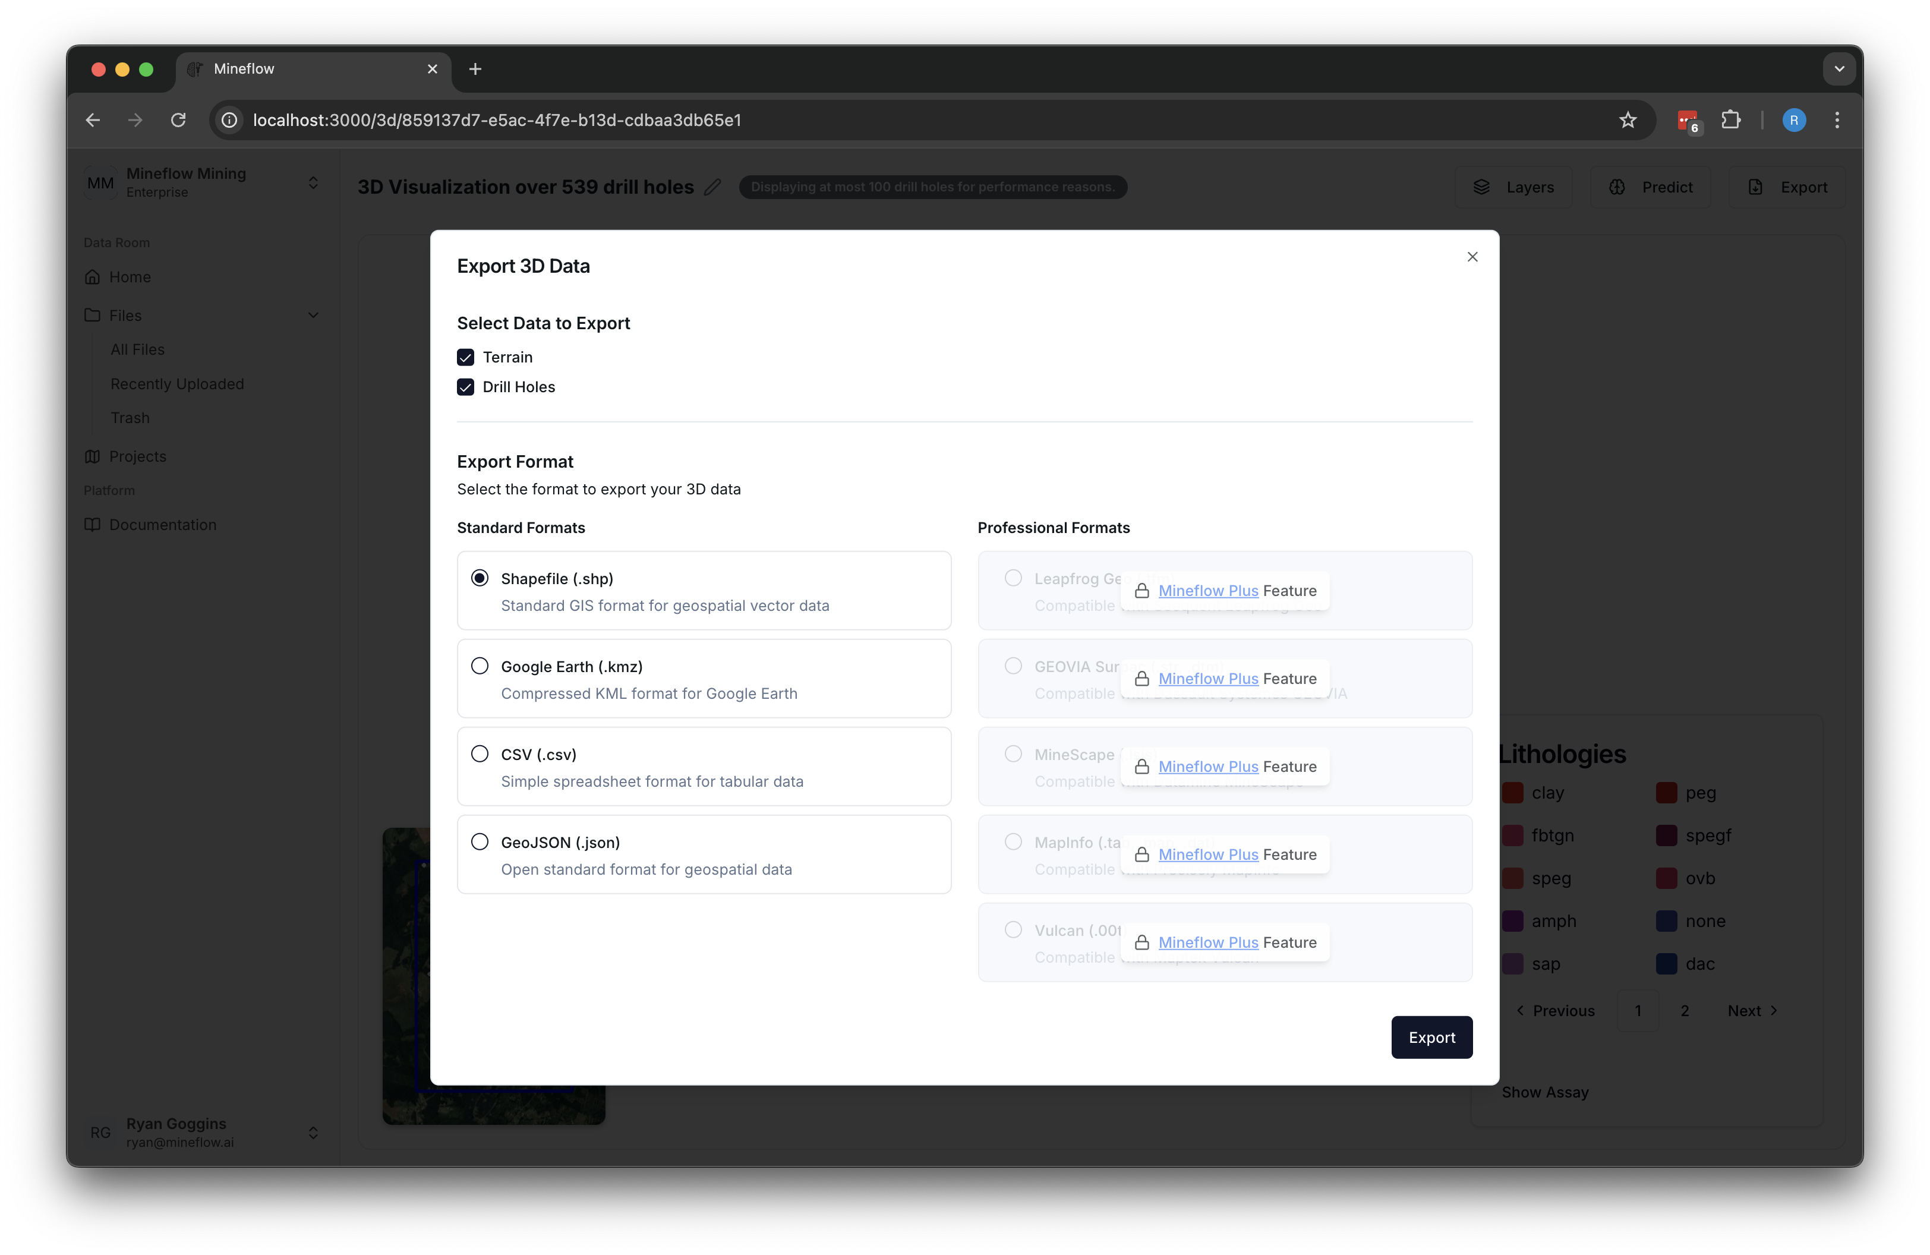Open the Trash in the sidebar
Screen dimensions: 1930x1255
[130, 418]
